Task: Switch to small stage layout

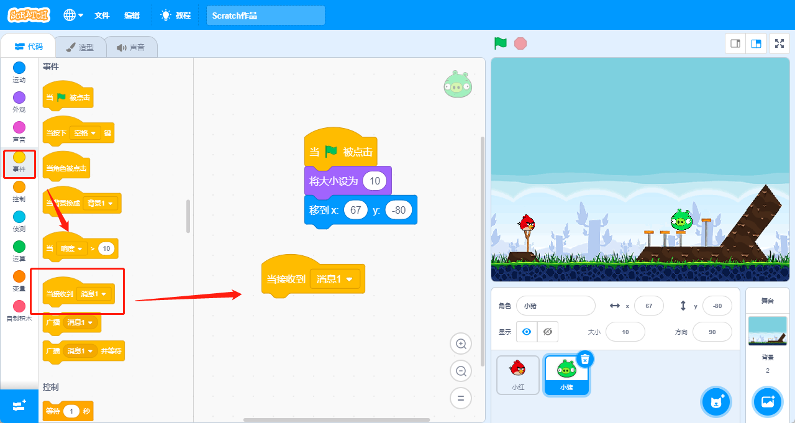Action: point(735,43)
